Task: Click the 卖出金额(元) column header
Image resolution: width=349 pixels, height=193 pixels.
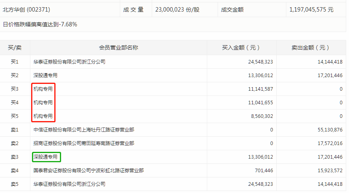Action: coord(311,48)
